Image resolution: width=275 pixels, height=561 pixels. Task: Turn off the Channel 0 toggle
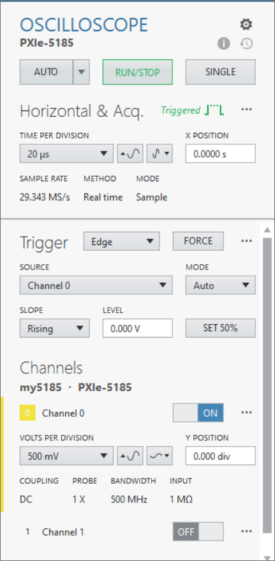coord(198,413)
